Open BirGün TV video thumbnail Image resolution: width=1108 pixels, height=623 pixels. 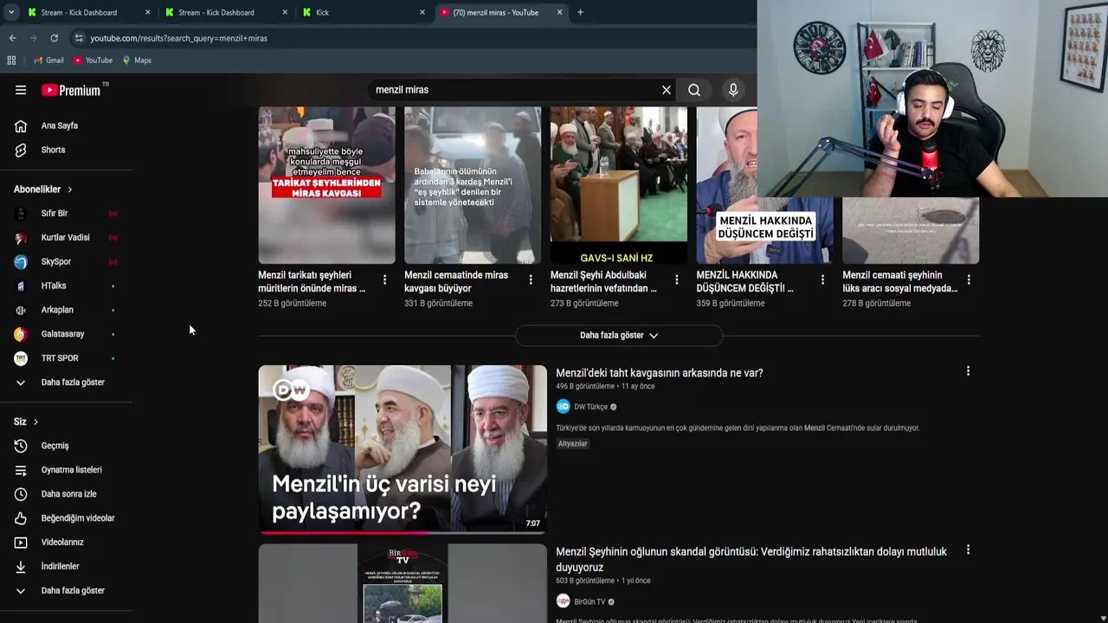point(403,583)
